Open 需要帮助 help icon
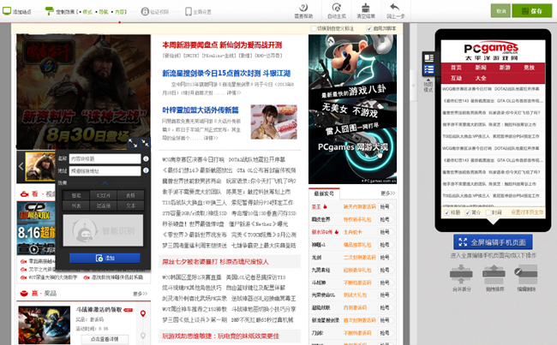This screenshot has width=557, height=345. (x=303, y=8)
